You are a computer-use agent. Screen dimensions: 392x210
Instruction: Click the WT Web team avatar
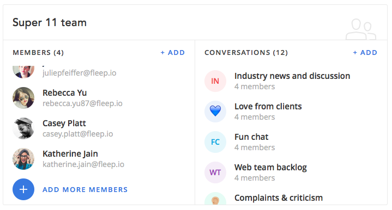click(x=215, y=172)
